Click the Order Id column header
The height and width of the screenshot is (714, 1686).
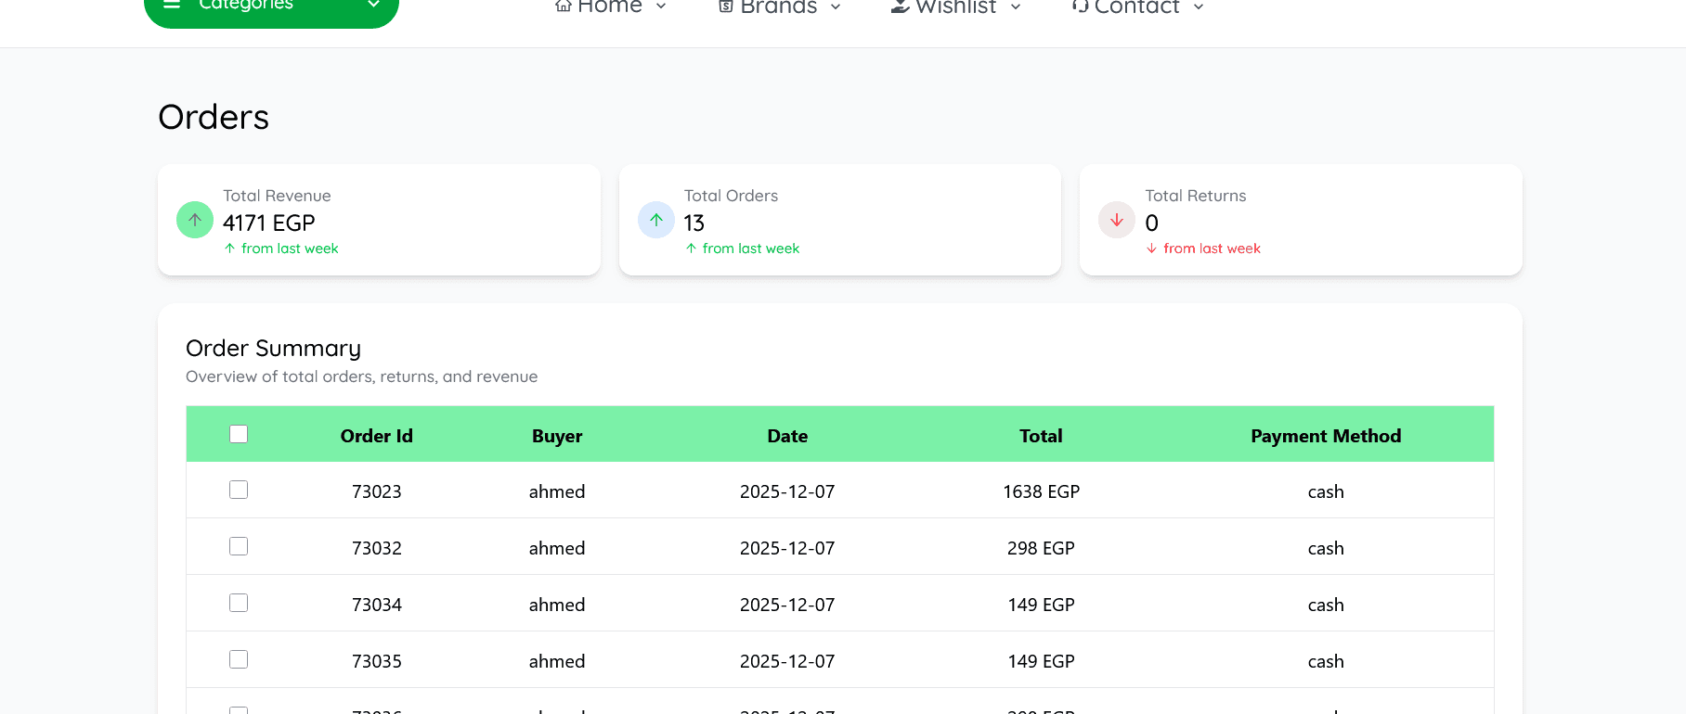[x=376, y=436]
